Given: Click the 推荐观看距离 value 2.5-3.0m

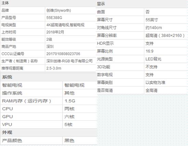Looking at the screenshot, I should [x=54, y=68].
